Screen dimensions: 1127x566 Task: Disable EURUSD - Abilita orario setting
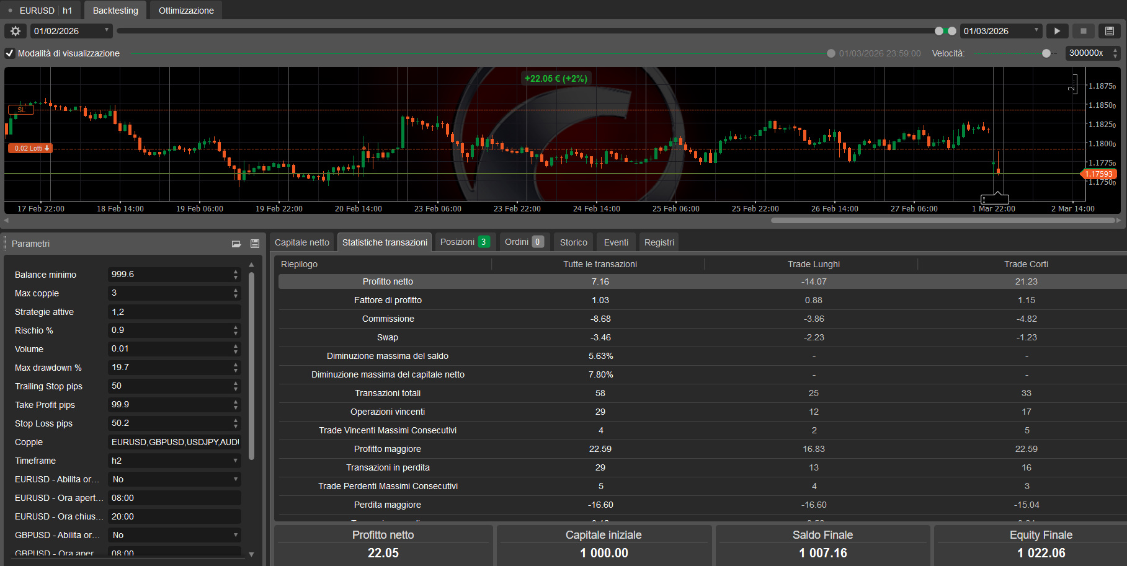point(174,479)
